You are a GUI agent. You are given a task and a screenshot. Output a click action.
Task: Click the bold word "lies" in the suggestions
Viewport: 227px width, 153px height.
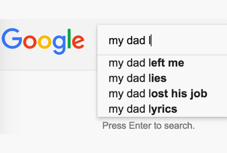coord(157,78)
